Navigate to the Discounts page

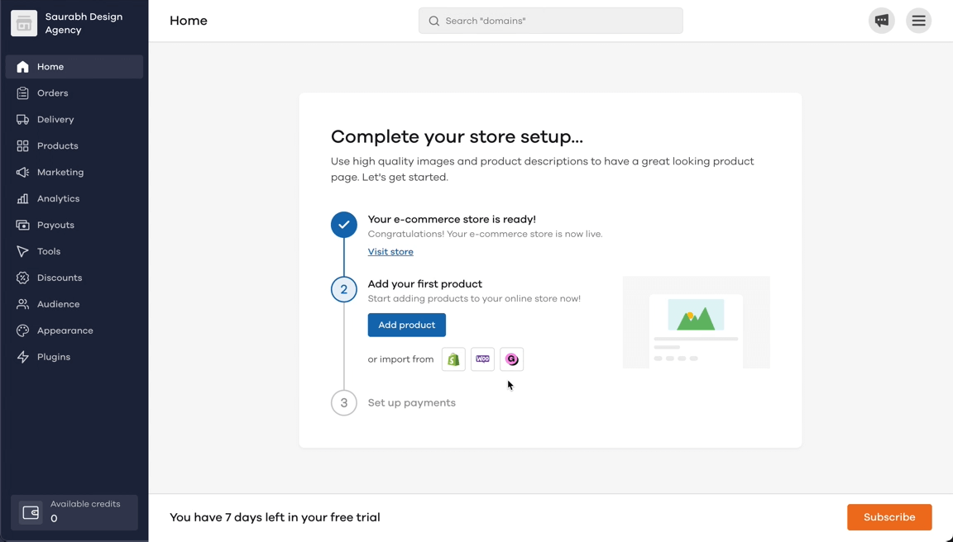coord(57,278)
